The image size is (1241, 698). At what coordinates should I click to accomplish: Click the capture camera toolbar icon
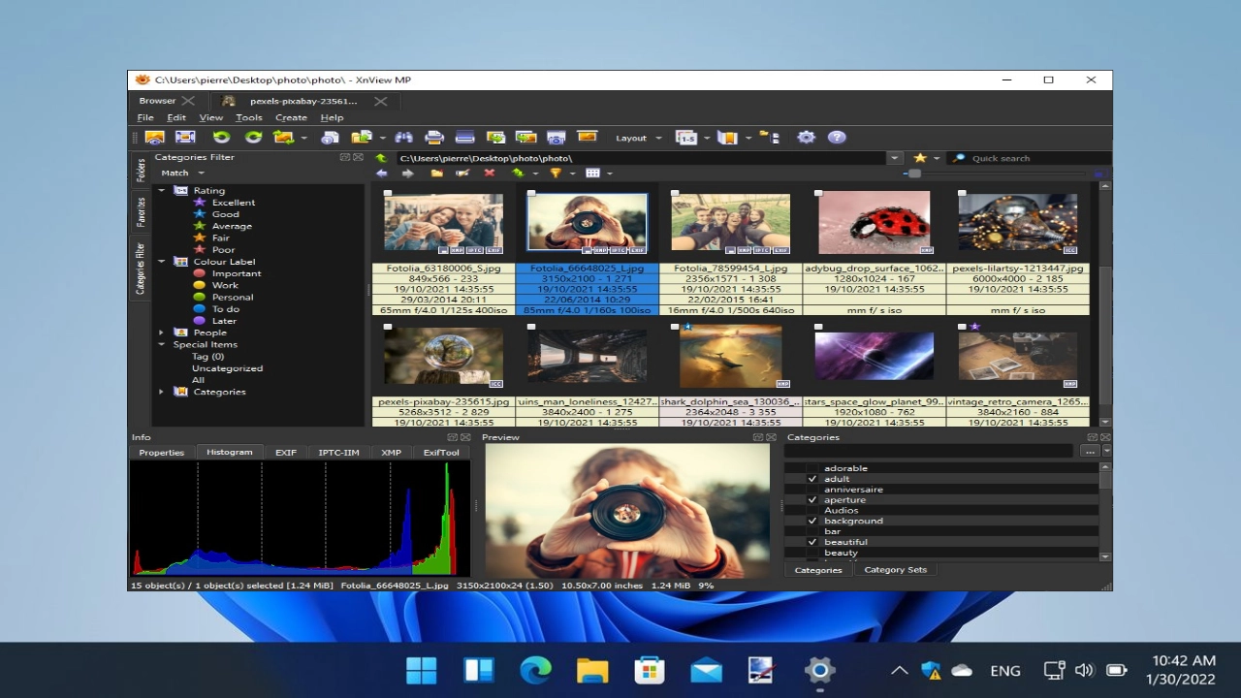(x=557, y=138)
